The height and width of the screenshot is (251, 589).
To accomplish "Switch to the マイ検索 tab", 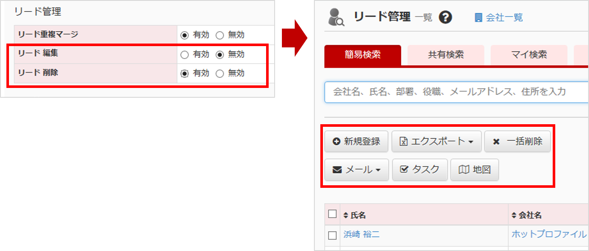I will click(x=529, y=55).
